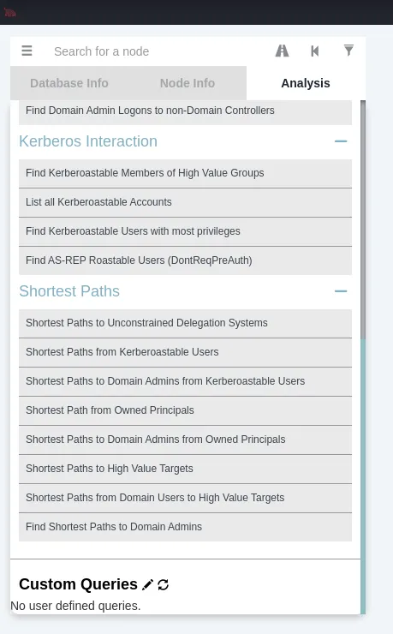Run Find AS-REP Roastable Users query

[x=185, y=260]
